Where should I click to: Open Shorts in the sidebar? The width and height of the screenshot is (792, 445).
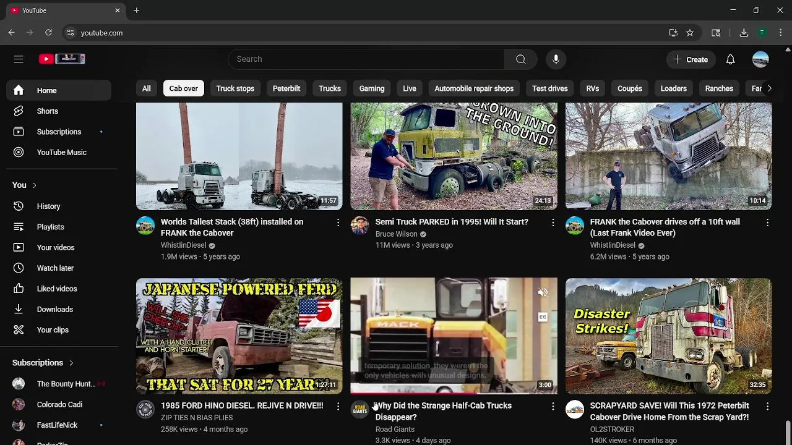59,111
